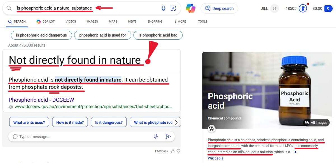The height and width of the screenshot is (163, 336).
Task: Open All images button on photo
Action: pos(316,123)
